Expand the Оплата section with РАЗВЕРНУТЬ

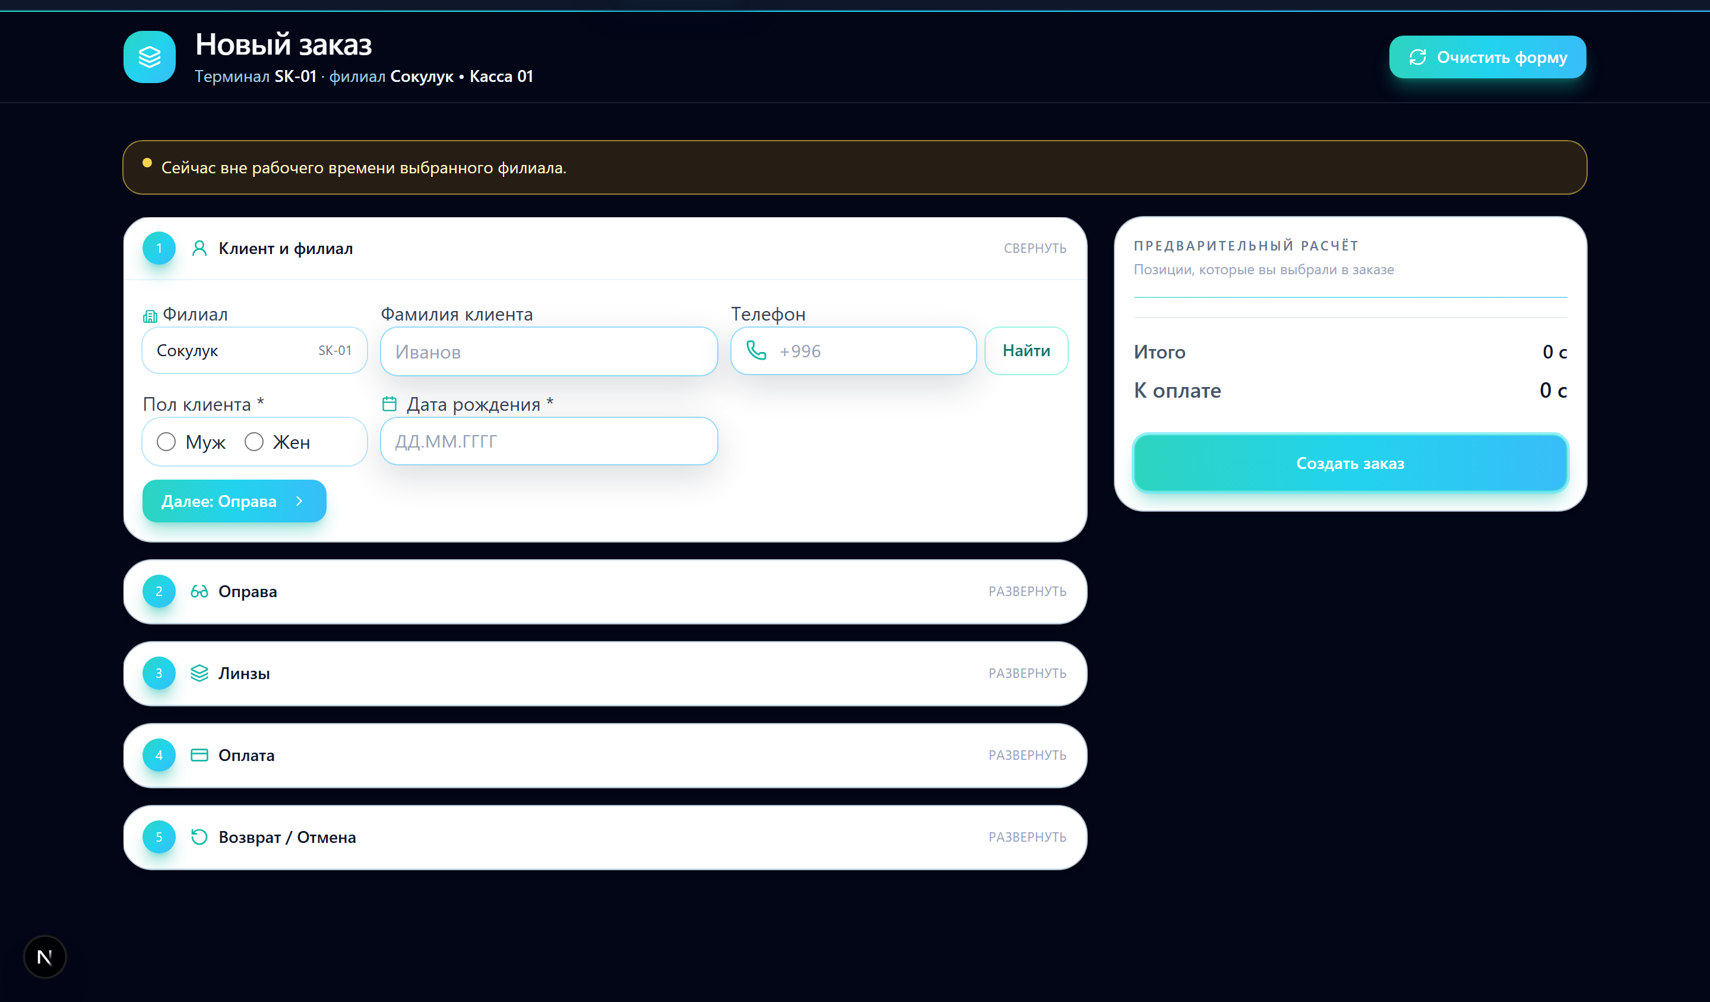1027,755
